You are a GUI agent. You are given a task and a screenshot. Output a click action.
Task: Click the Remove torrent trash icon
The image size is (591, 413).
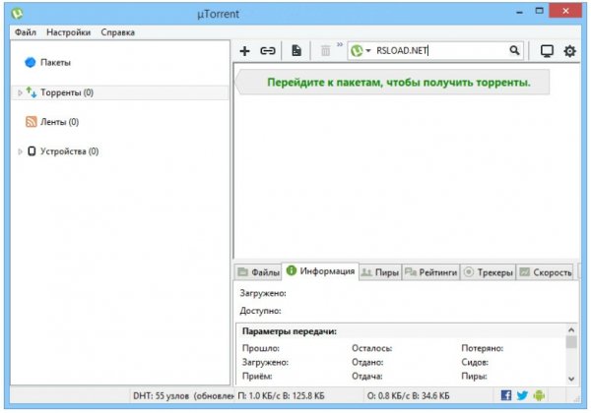tap(325, 51)
